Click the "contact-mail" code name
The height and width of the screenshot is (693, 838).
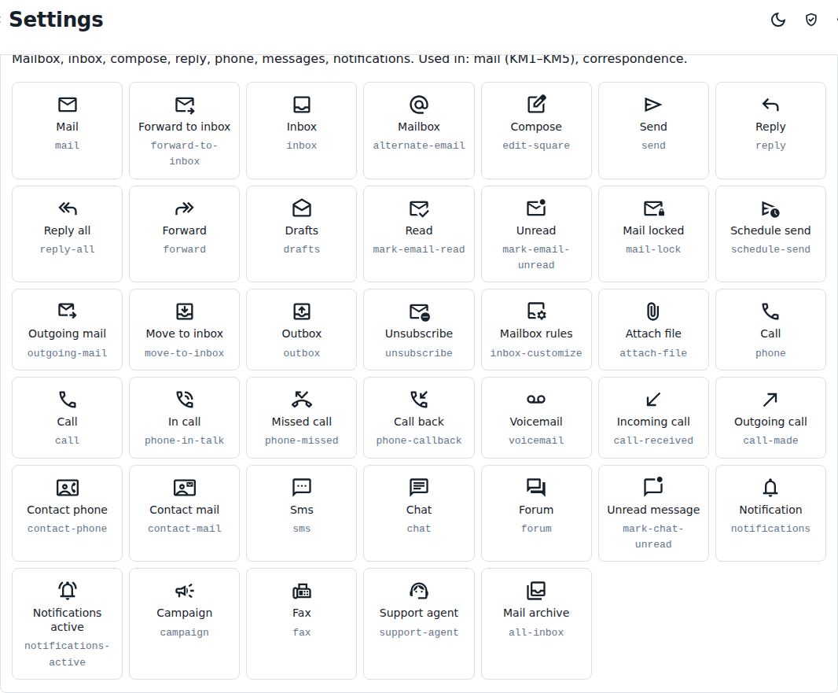click(x=185, y=529)
